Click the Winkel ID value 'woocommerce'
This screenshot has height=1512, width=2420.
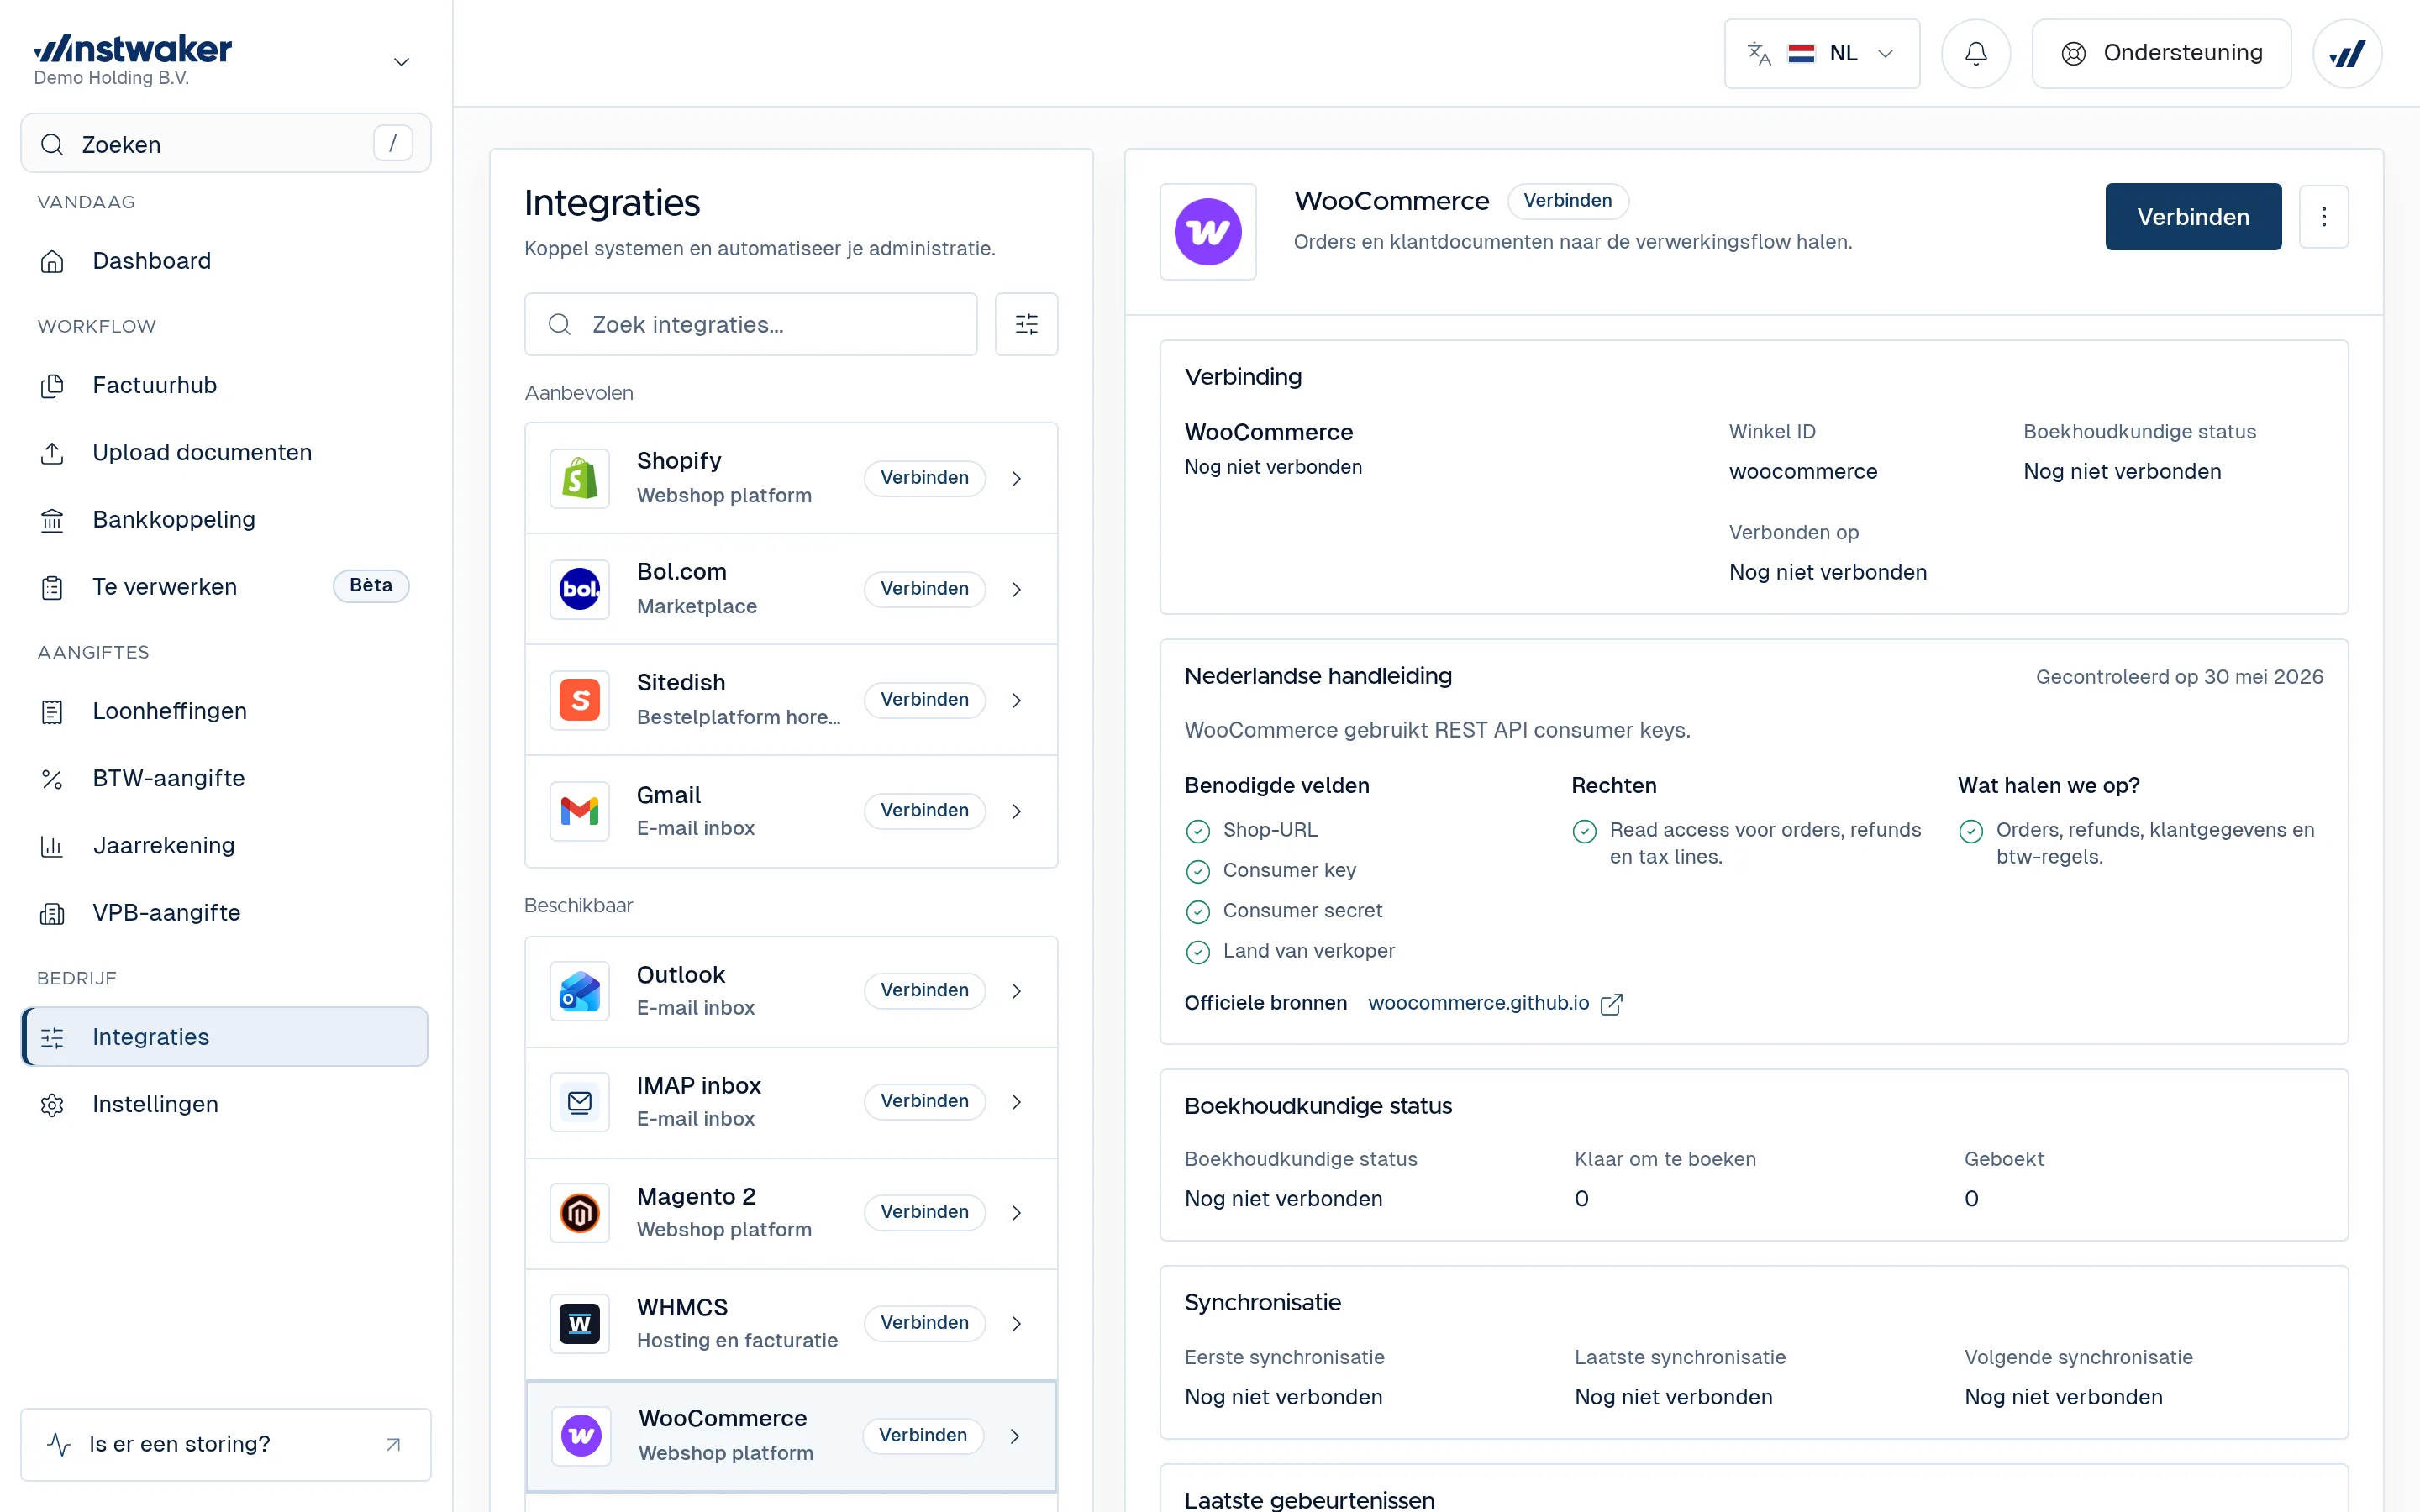[1803, 472]
